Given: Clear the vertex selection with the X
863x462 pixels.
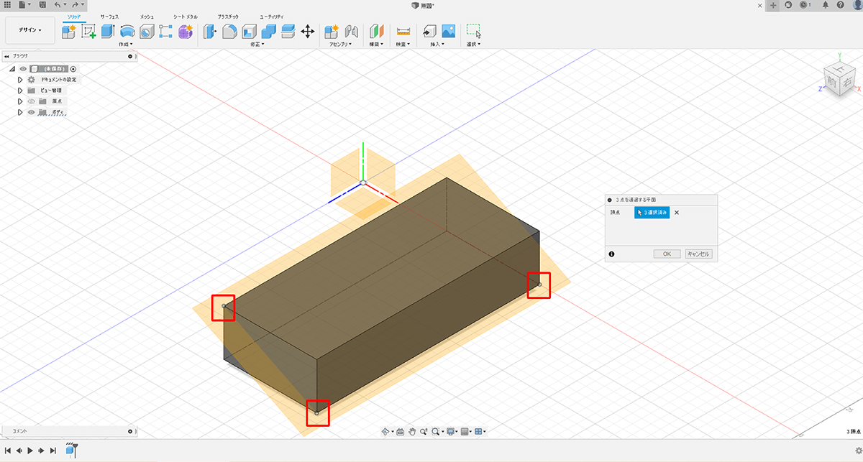Looking at the screenshot, I should point(676,213).
